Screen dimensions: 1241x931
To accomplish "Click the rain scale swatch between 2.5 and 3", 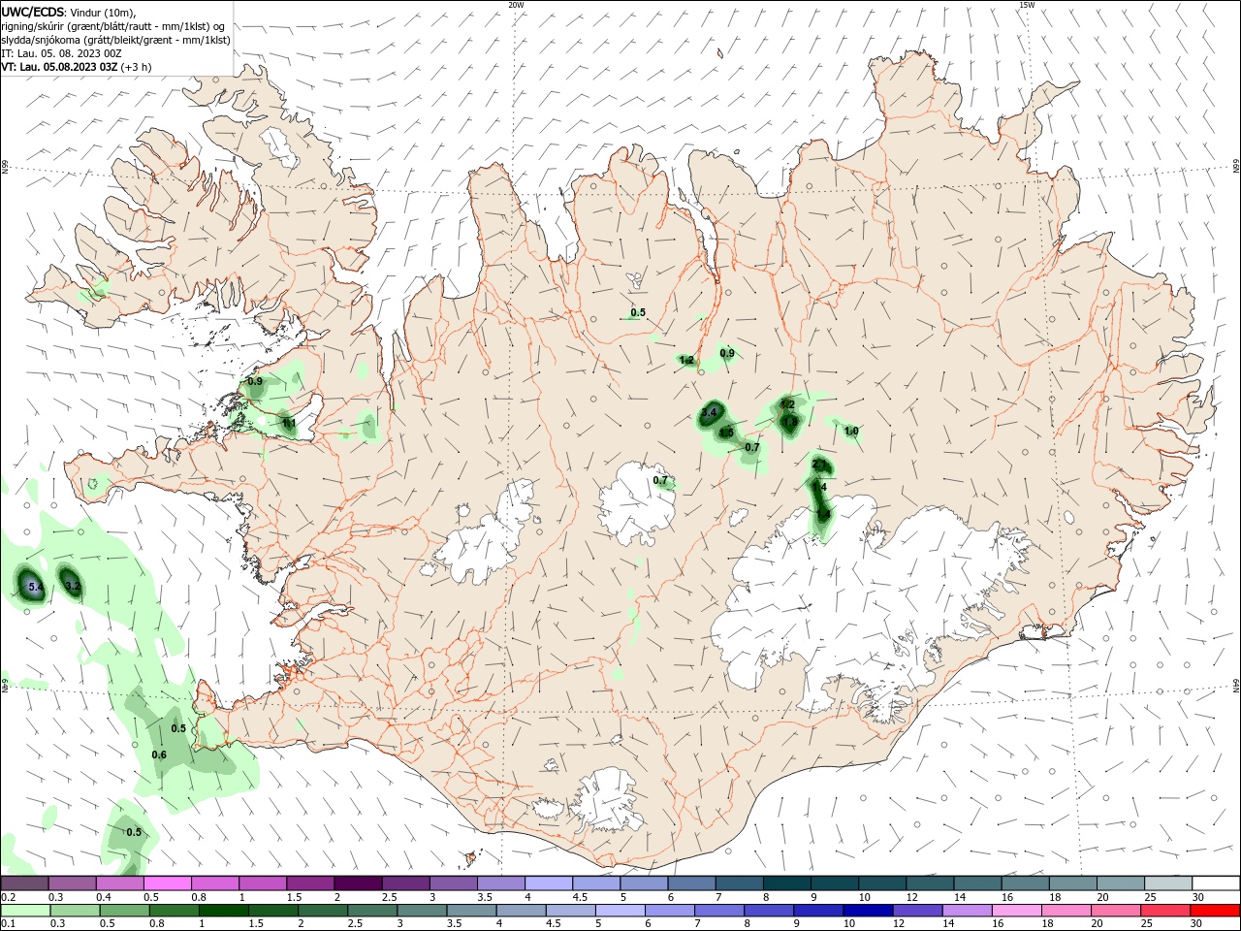I will (x=372, y=911).
